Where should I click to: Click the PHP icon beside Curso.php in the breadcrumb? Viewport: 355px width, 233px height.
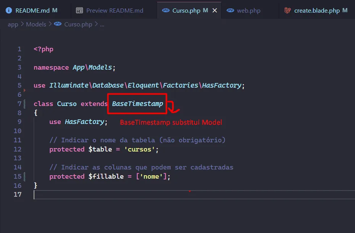pos(57,24)
